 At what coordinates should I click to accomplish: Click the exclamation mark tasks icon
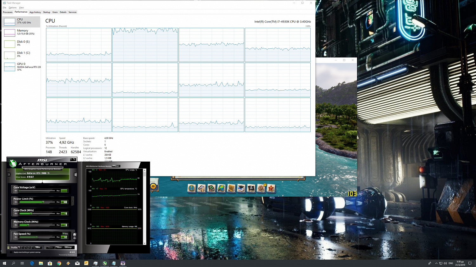tap(192, 189)
